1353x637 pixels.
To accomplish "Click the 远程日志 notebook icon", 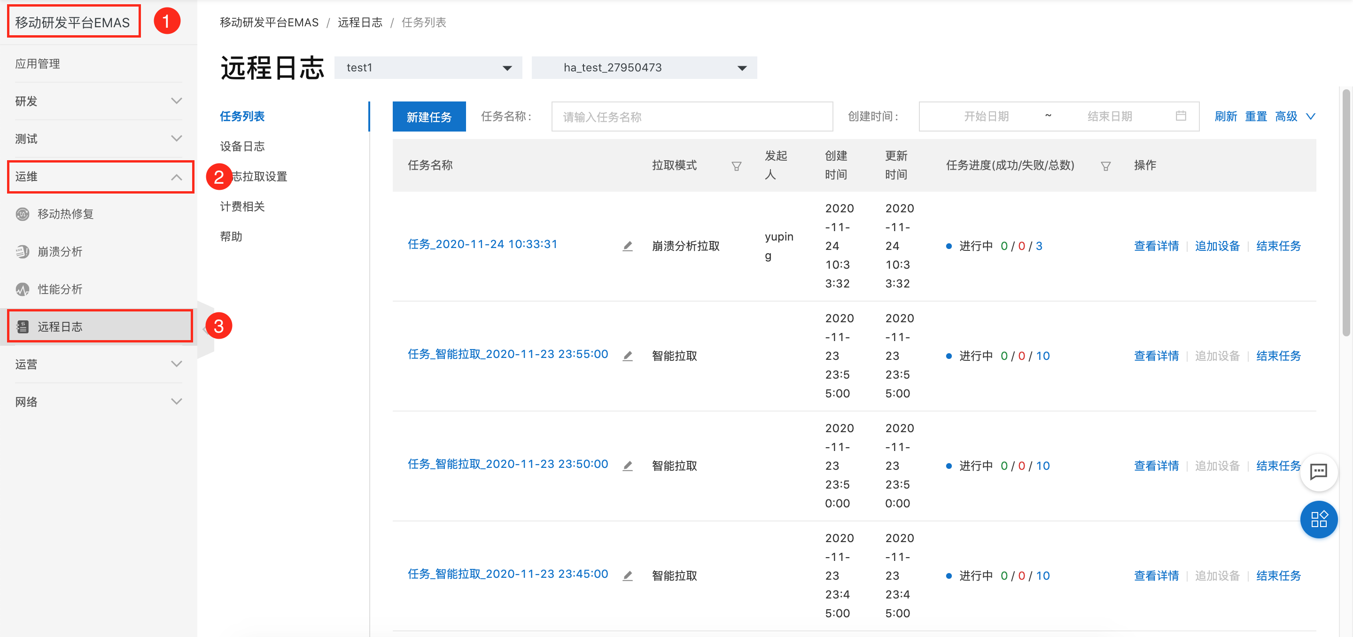I will (x=23, y=326).
